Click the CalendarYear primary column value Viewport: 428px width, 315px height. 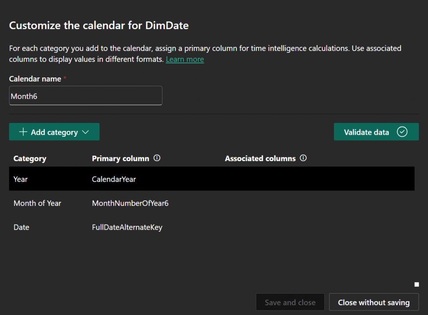114,179
